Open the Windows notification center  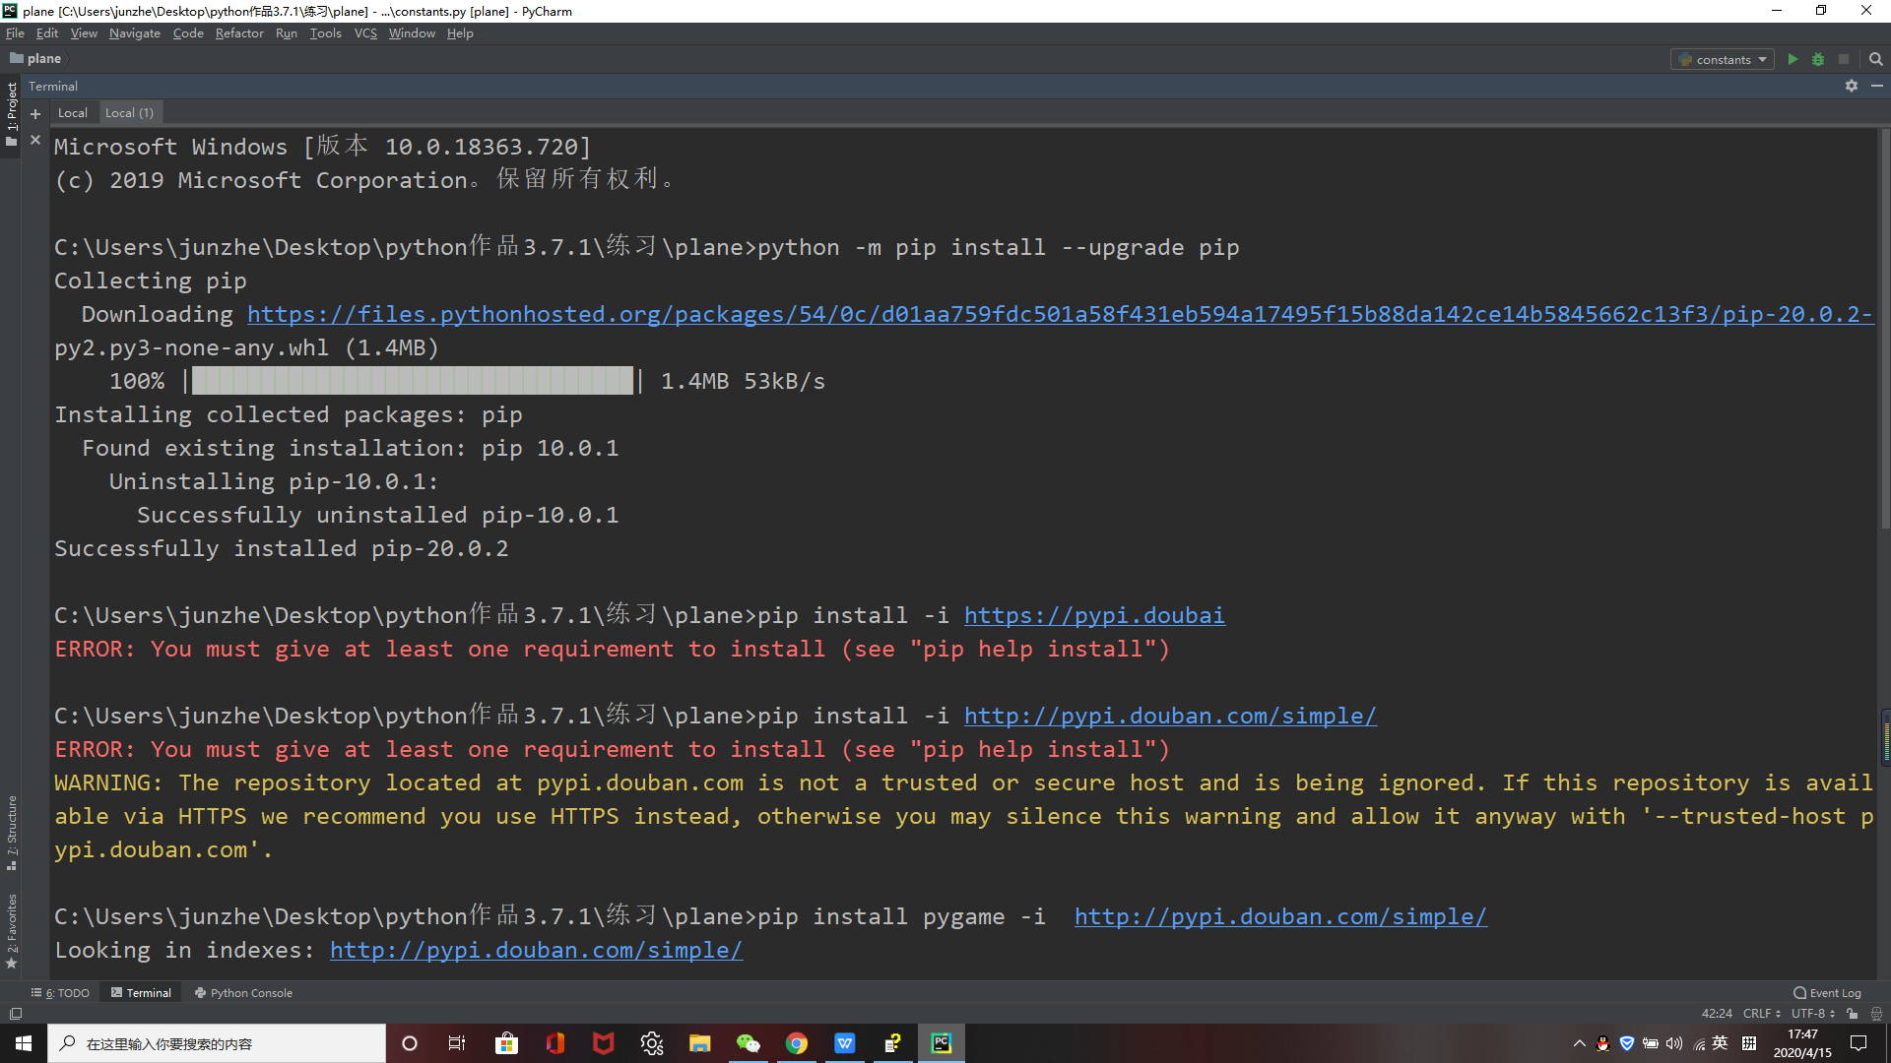(1858, 1043)
